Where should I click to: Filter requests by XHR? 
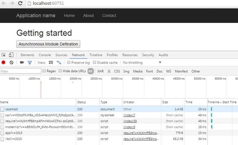(x=100, y=71)
